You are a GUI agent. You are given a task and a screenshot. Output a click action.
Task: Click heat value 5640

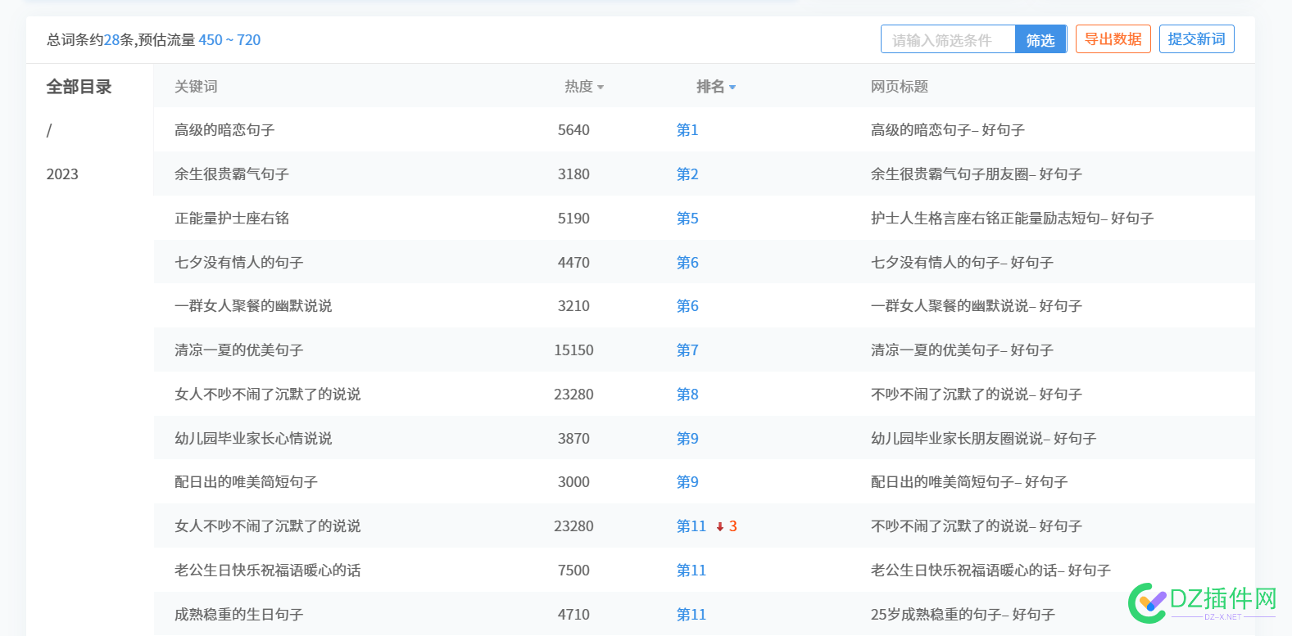(573, 130)
